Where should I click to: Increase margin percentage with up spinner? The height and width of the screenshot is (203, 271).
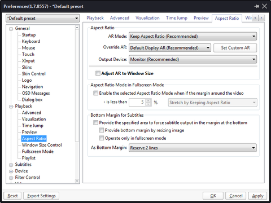click(148, 100)
